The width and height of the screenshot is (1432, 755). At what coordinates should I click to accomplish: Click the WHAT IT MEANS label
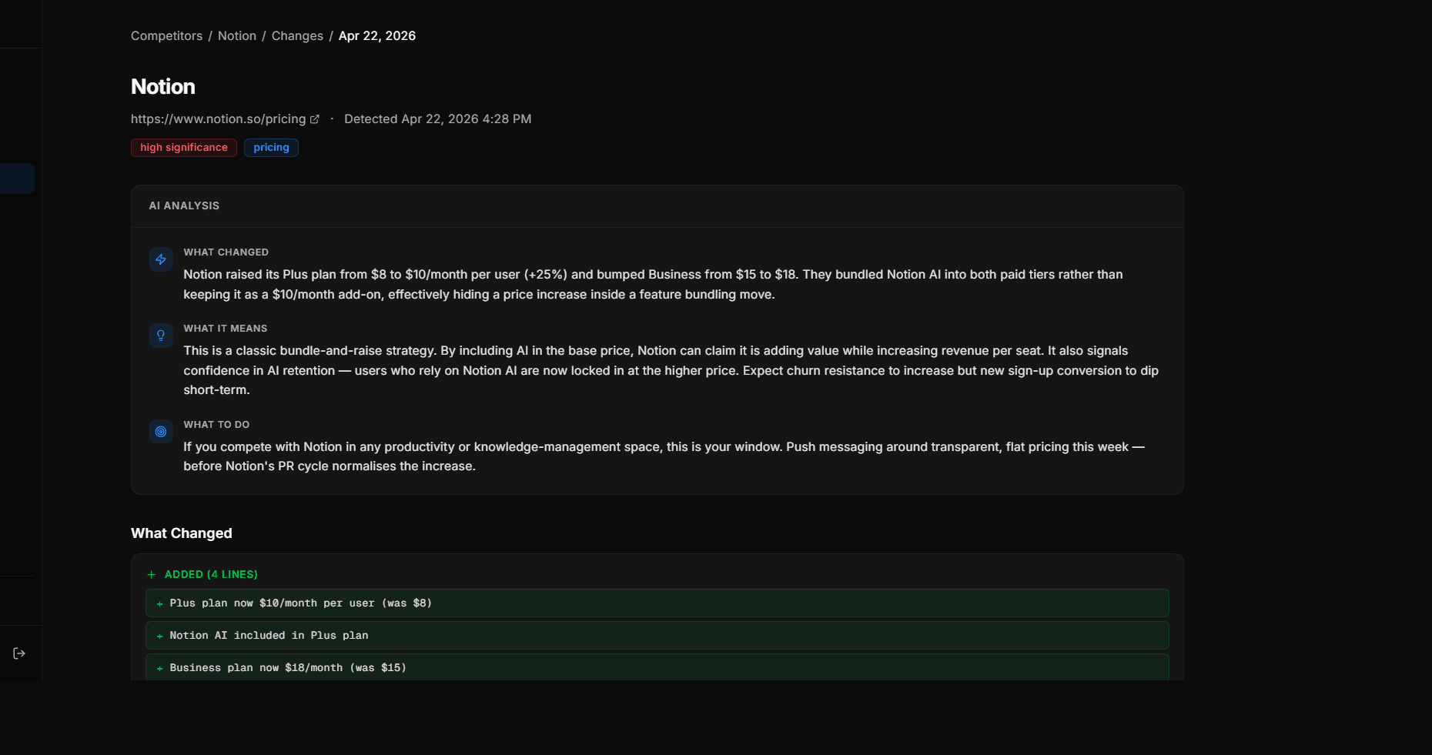(225, 329)
